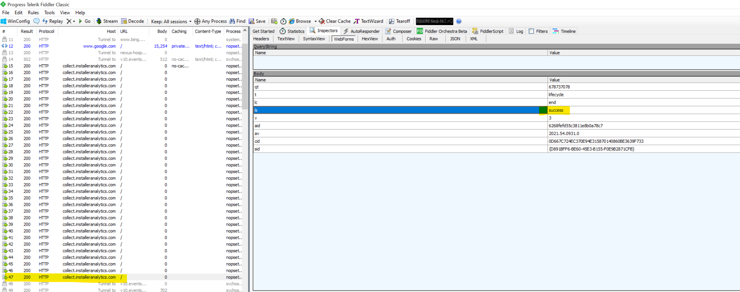Open the Fiddler Orchestra Beta tab
The height and width of the screenshot is (292, 740).
[x=442, y=31]
